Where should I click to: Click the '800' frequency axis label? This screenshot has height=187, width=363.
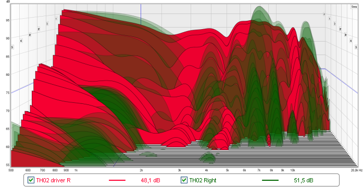(55, 170)
